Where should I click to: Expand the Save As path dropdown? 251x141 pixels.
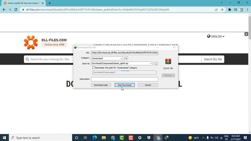coord(151,63)
